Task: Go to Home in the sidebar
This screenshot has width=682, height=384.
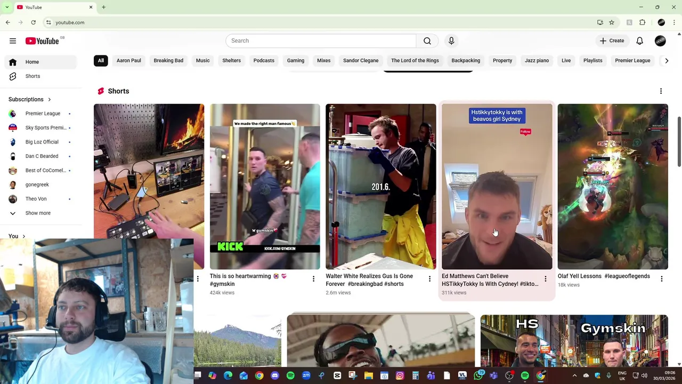Action: 40,62
